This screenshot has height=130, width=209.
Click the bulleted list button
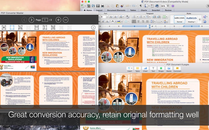coord(135,17)
